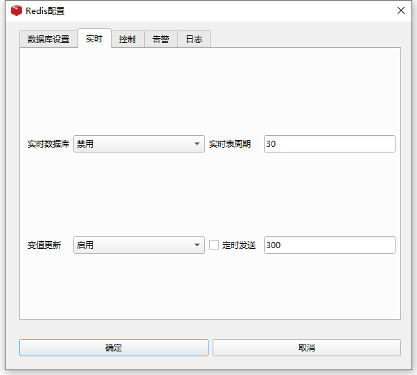Open the 控制 tab
The width and height of the screenshot is (417, 375).
pos(127,39)
